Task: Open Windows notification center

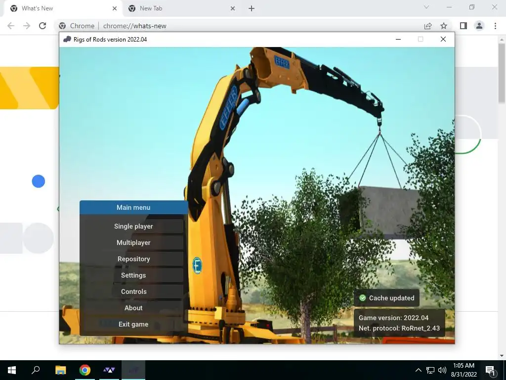Action: pos(490,370)
